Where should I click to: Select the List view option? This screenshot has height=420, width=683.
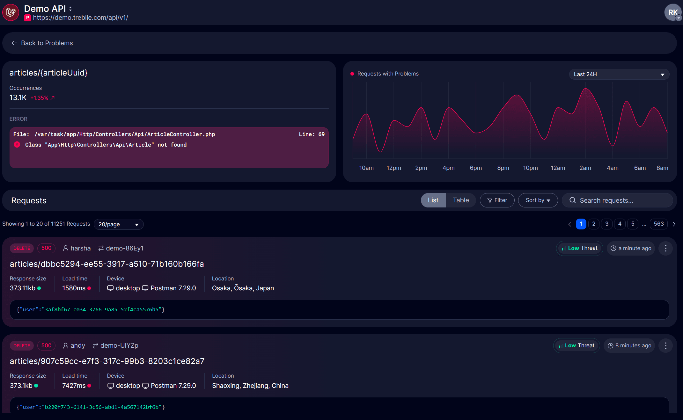433,200
